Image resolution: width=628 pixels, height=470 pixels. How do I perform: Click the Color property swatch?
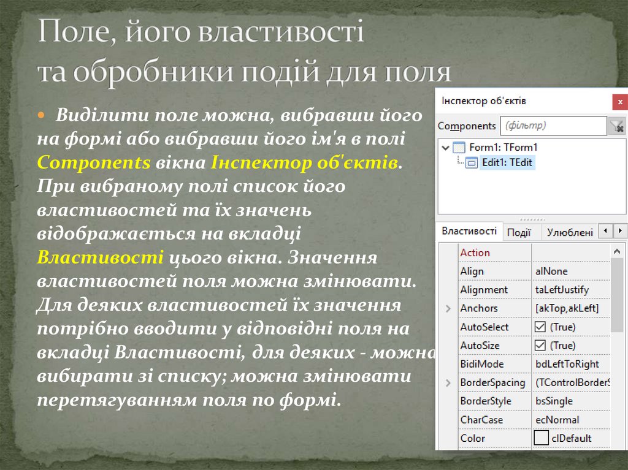(541, 438)
